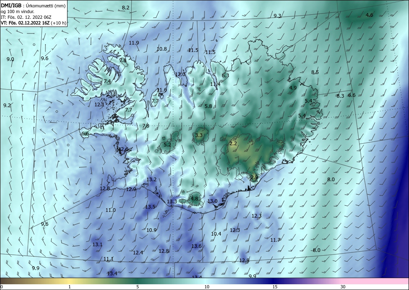Select the '4.6' value on the map
The width and height of the screenshot is (409, 290).
coord(369,15)
